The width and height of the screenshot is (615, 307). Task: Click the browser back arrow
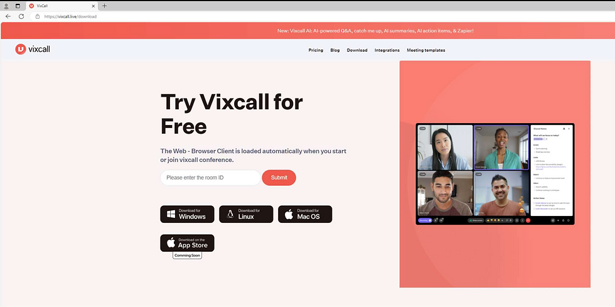coord(8,16)
